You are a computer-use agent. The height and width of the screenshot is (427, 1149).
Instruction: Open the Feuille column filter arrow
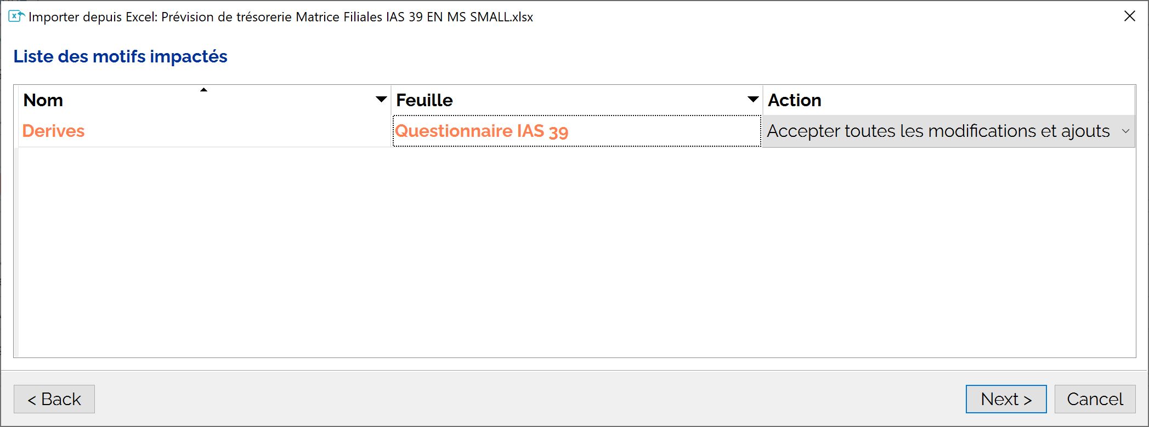[753, 100]
